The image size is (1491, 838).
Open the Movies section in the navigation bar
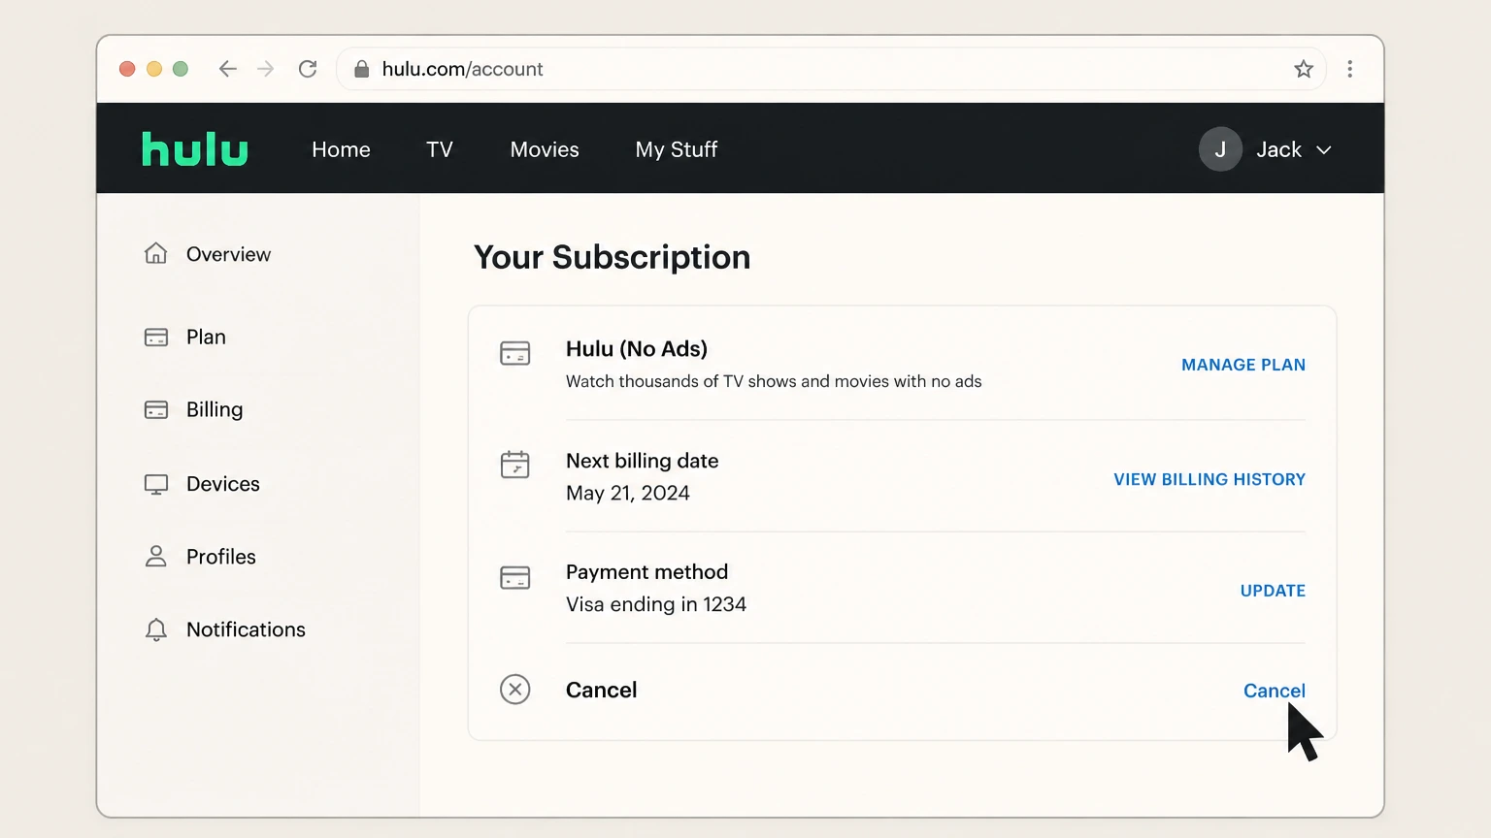pos(545,149)
